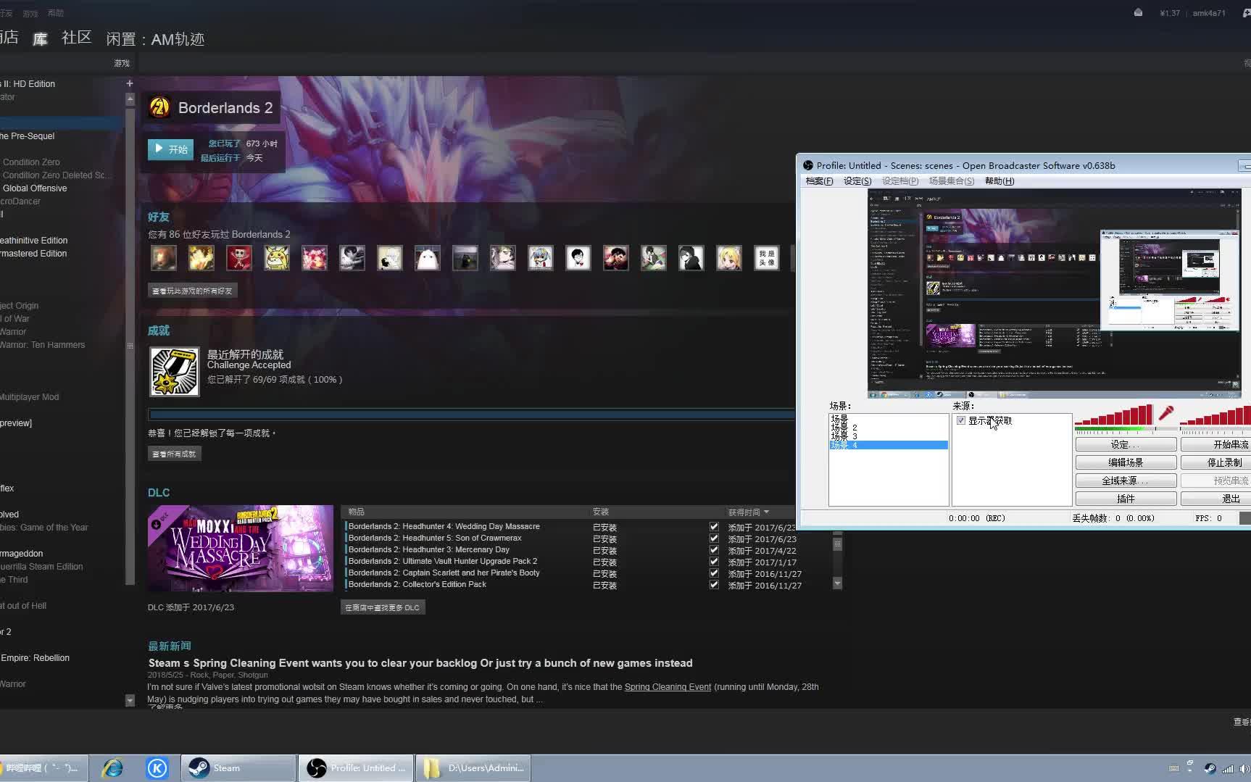Open the 帮助(H) menu in OBS
This screenshot has width=1251, height=782.
tap(999, 181)
